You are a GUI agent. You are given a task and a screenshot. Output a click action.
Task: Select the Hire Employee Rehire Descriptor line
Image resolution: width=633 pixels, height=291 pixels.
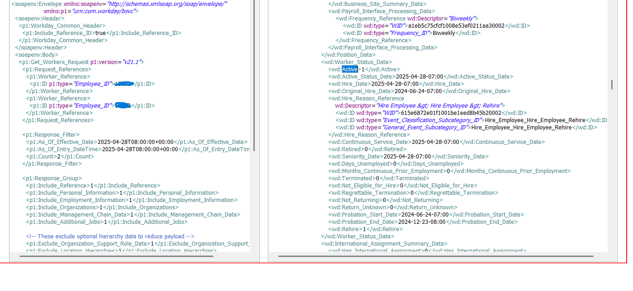point(420,105)
